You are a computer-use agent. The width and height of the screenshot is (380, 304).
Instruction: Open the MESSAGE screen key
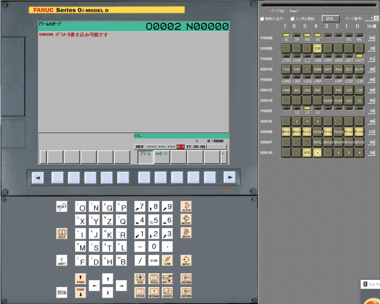tap(154, 293)
